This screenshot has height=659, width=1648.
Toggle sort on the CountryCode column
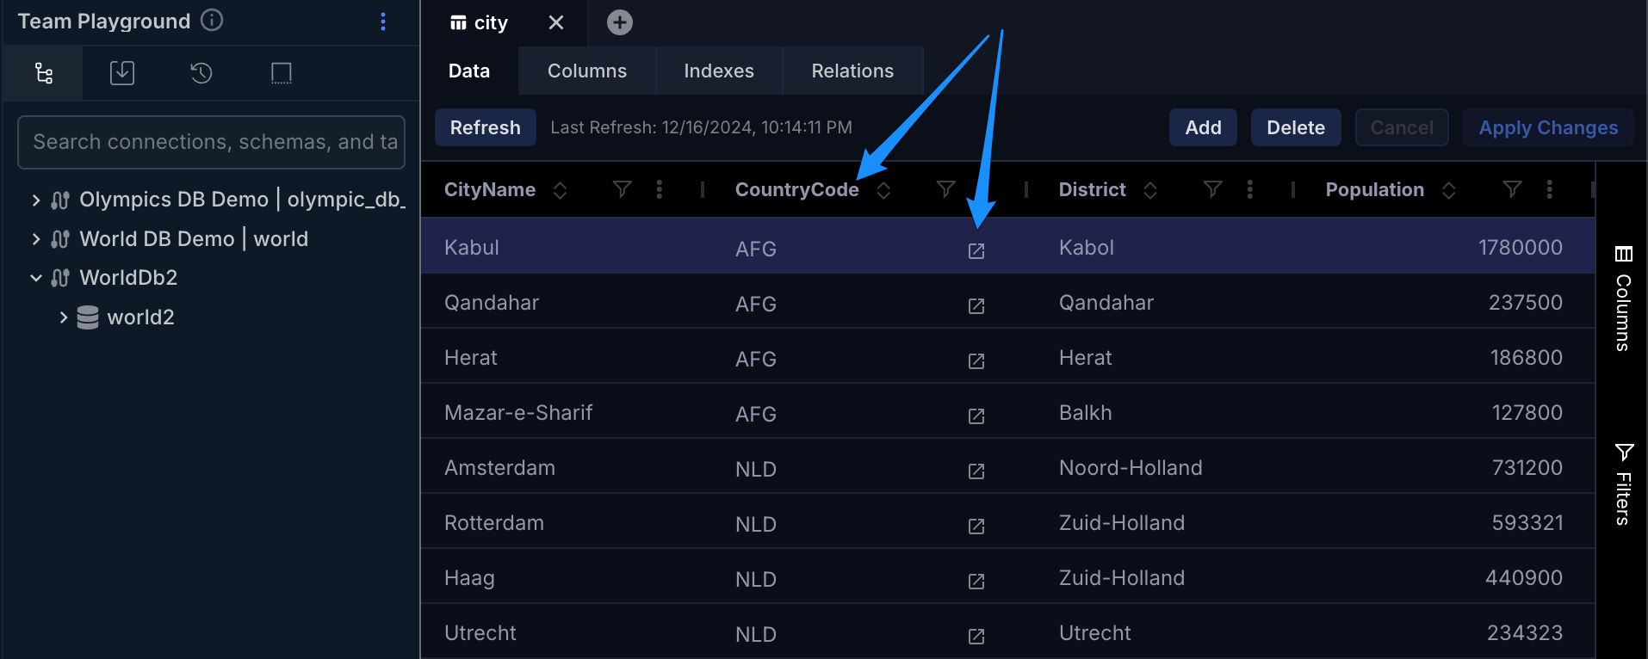pyautogui.click(x=883, y=190)
